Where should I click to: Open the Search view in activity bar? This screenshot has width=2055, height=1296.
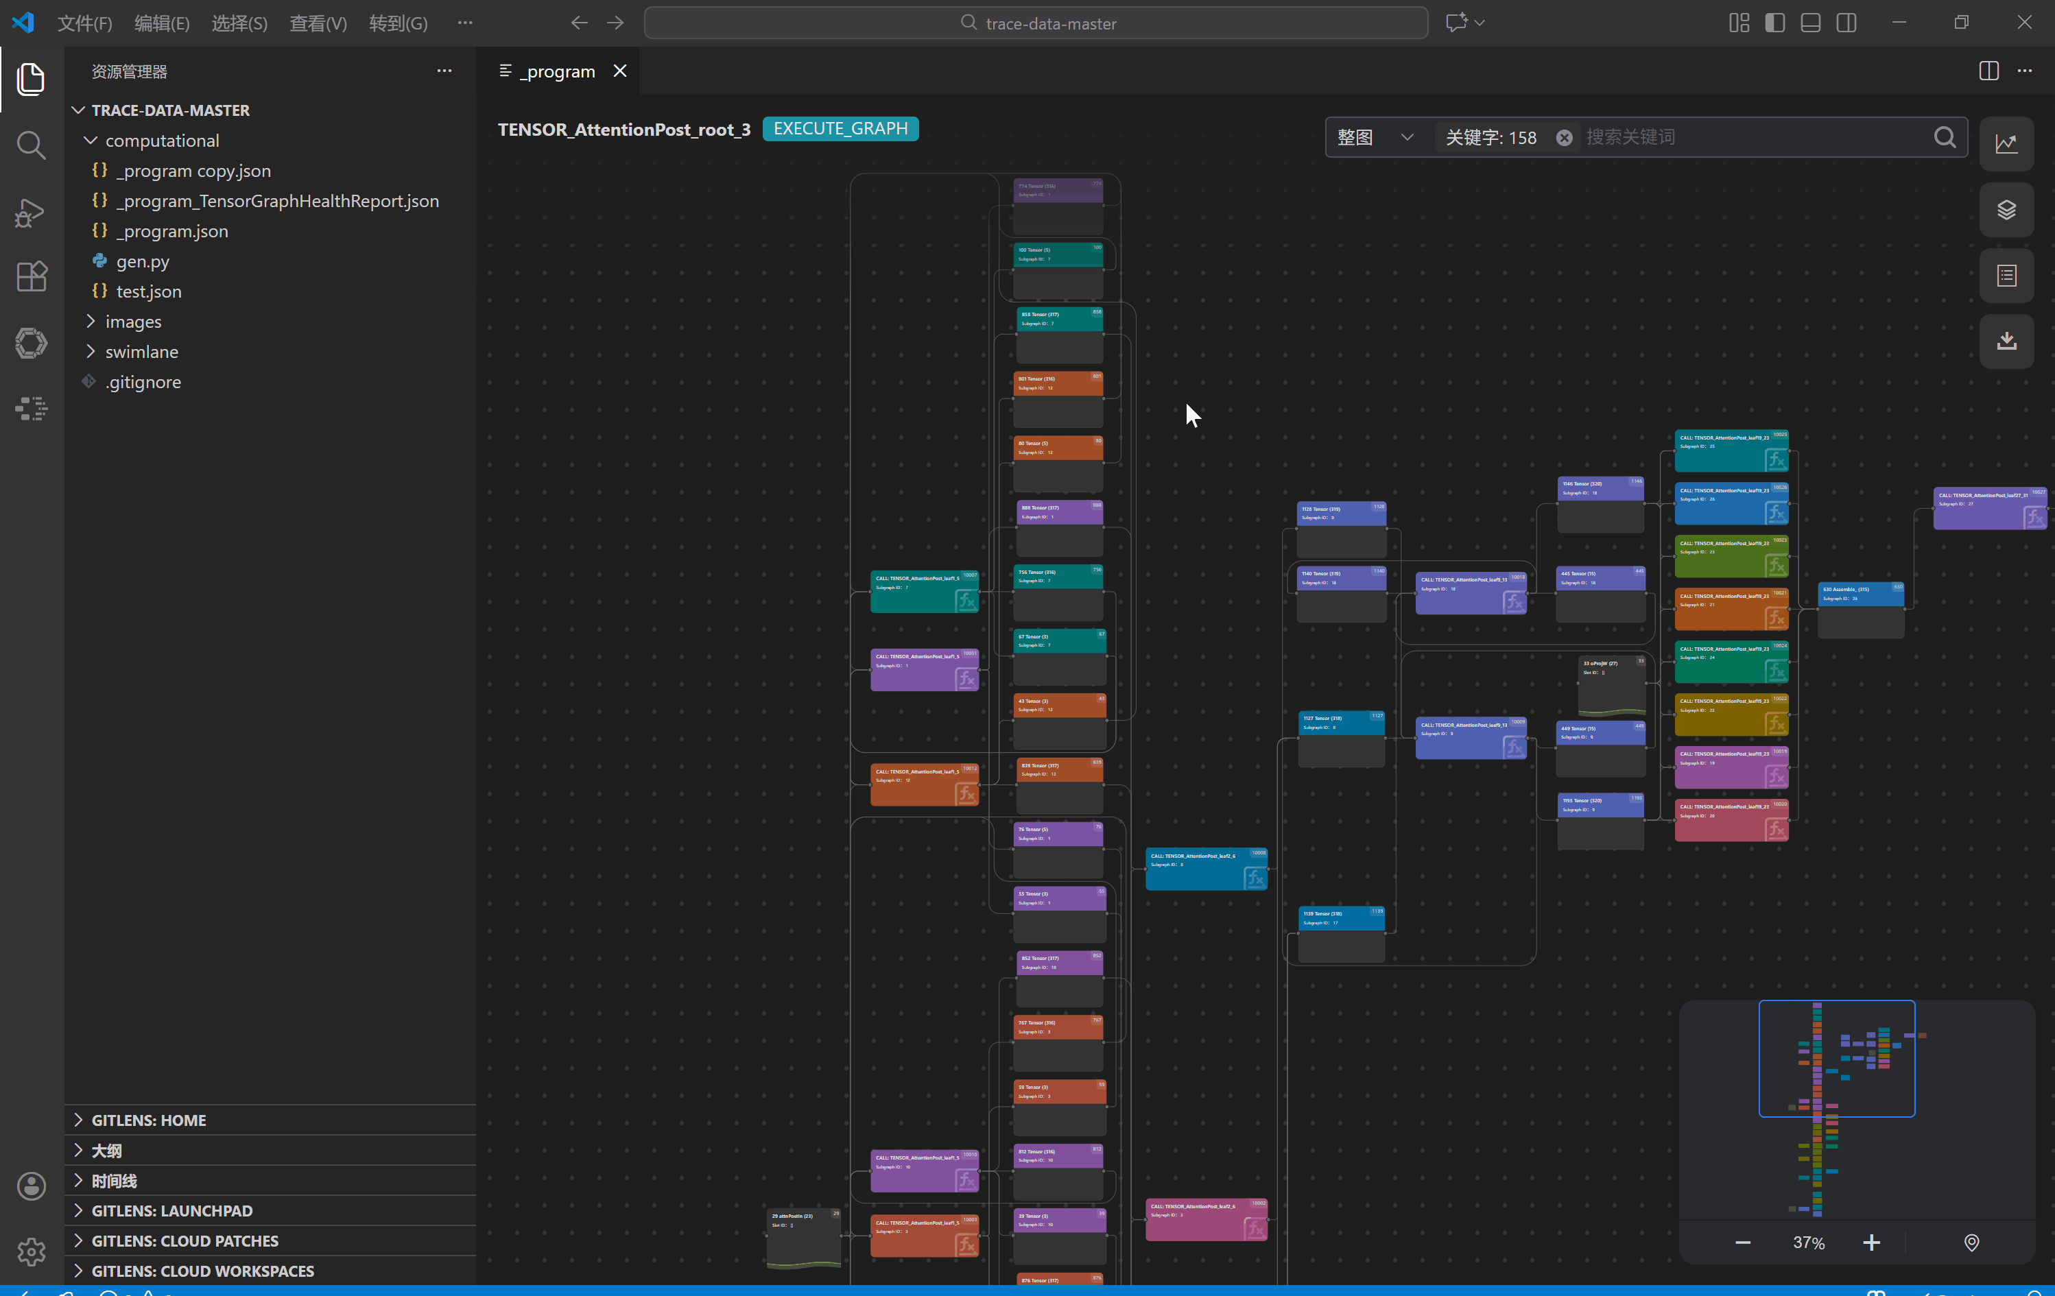pyautogui.click(x=31, y=145)
